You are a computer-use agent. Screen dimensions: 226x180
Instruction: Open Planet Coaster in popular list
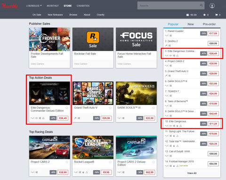pyautogui.click(x=192, y=33)
